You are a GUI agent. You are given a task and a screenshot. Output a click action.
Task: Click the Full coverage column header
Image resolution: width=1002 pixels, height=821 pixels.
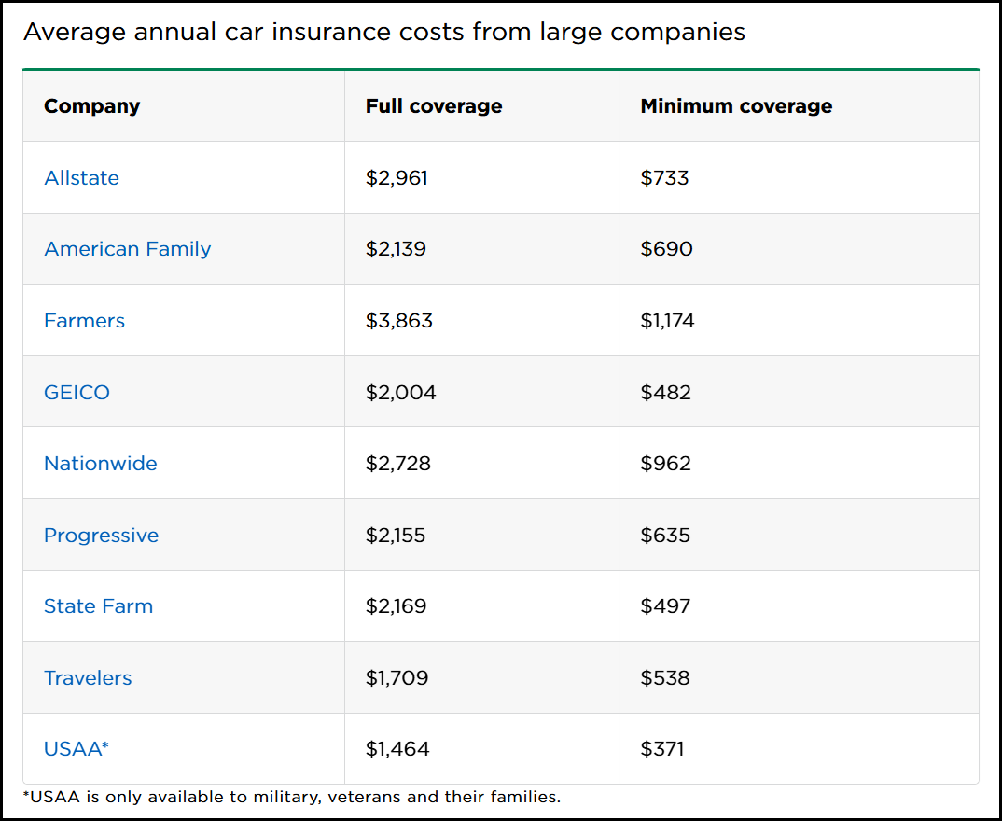[434, 106]
